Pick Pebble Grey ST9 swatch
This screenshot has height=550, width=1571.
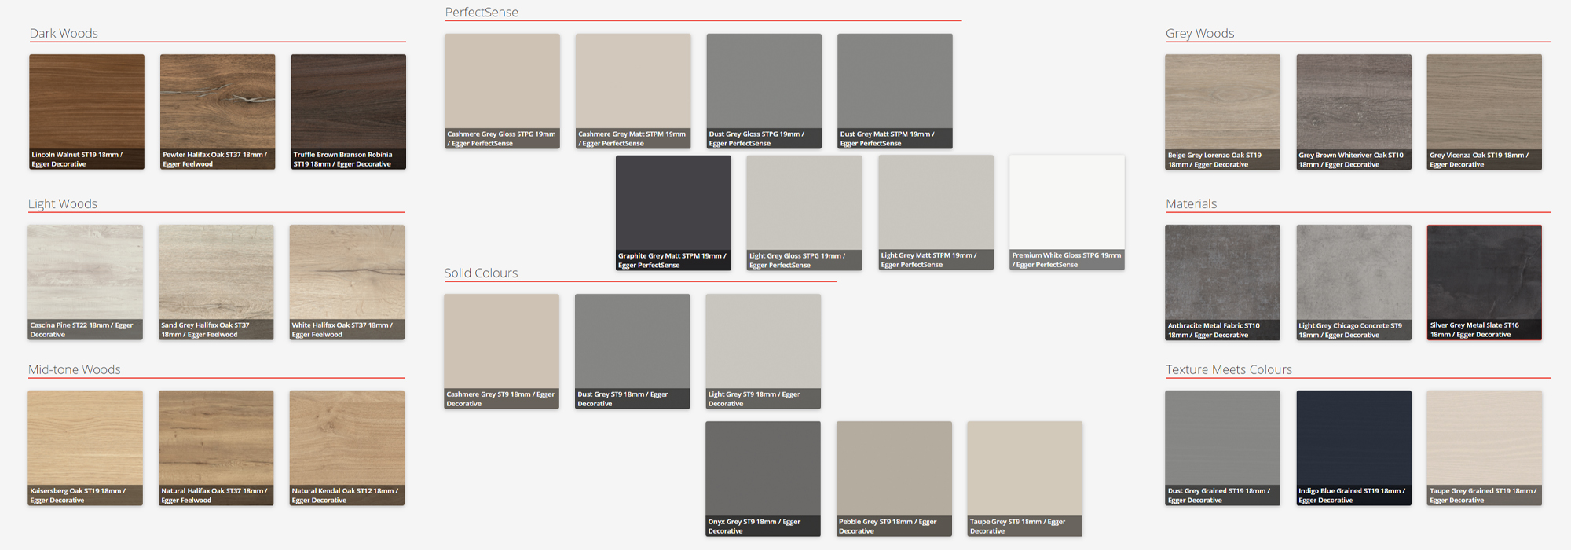(894, 478)
